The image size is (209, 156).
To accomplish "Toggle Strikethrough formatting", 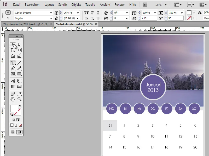I will point(98,18).
